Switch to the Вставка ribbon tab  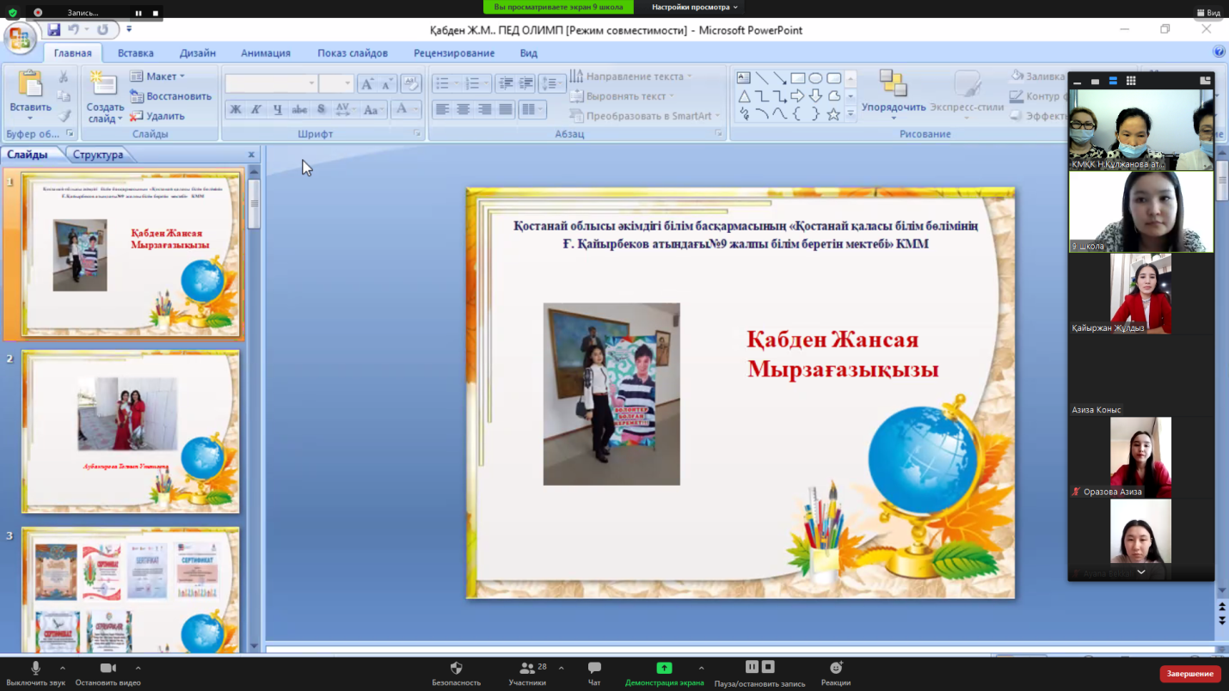pos(136,53)
